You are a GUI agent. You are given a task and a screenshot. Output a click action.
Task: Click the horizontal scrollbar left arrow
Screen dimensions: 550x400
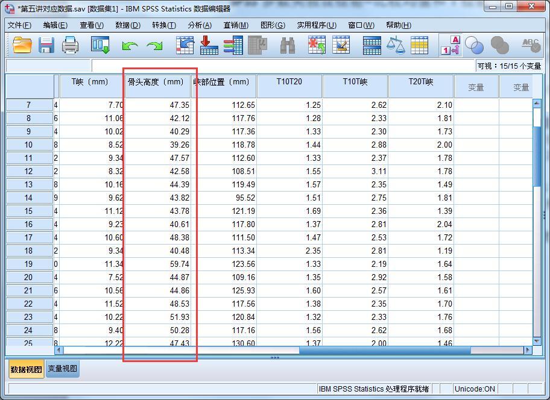coord(58,349)
